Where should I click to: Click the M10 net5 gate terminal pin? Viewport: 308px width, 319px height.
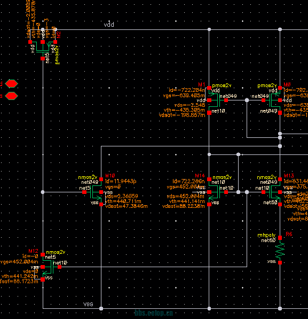(x=84, y=192)
